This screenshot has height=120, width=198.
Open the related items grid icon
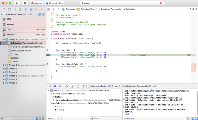pyautogui.click(x=49, y=9)
